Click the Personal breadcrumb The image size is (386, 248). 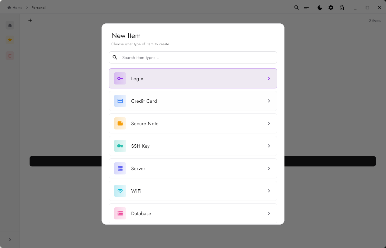click(38, 8)
